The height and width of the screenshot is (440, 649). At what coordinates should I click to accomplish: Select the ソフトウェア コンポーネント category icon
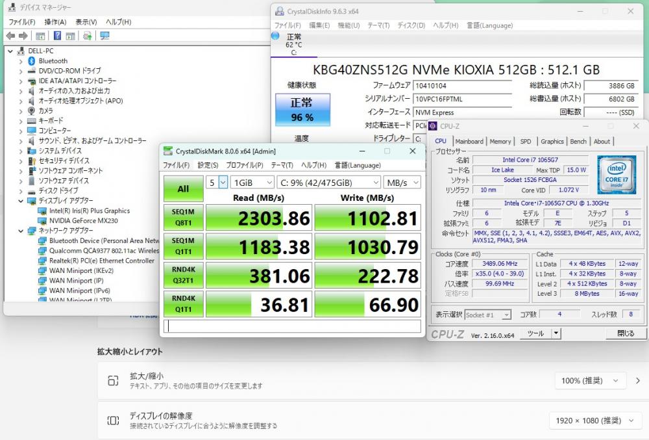click(x=31, y=171)
